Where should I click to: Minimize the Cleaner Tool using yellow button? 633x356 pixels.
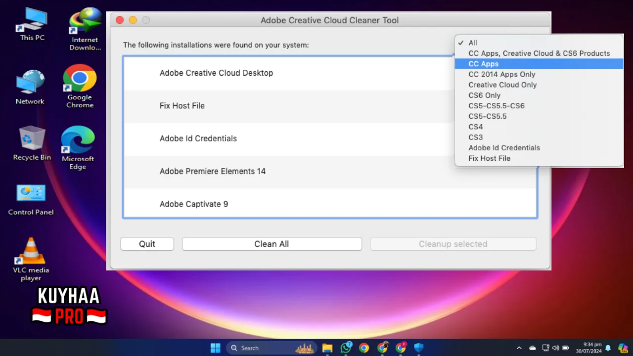[x=133, y=20]
